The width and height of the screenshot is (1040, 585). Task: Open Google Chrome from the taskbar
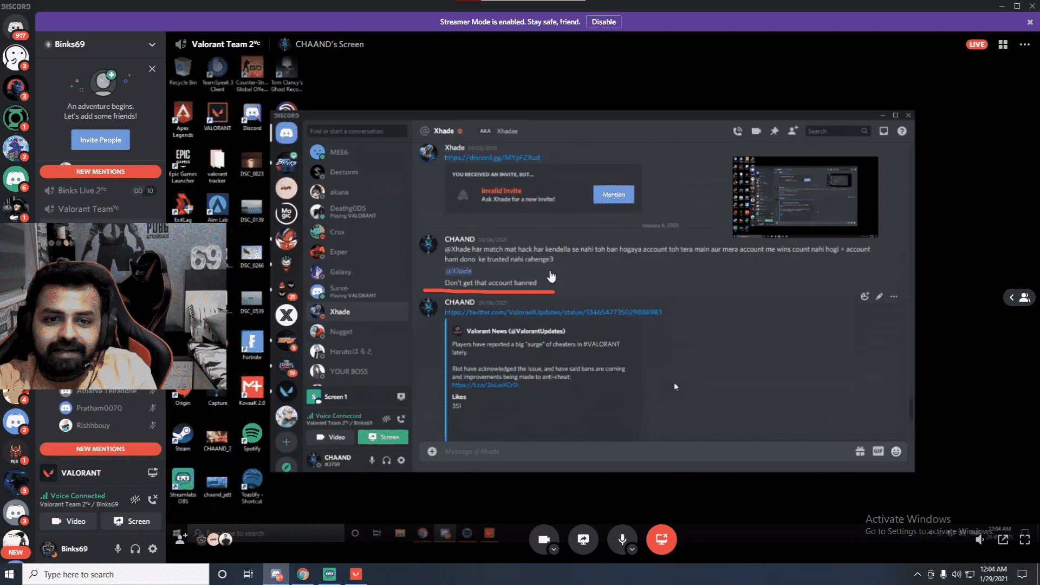tap(303, 574)
